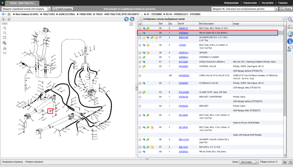Open the blue information icon in the sidebar

290,41
